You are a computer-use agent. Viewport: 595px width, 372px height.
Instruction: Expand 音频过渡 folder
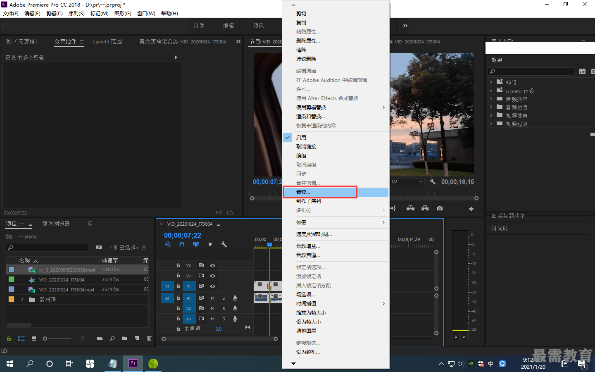(x=491, y=107)
